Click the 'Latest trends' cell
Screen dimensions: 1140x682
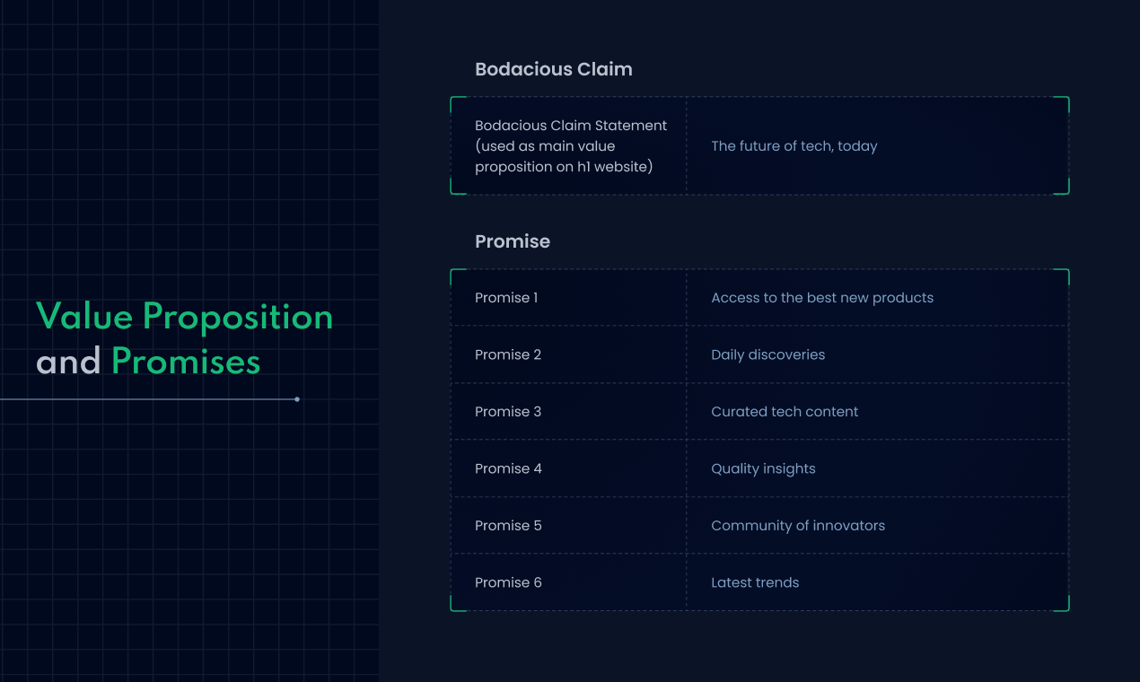tap(878, 582)
